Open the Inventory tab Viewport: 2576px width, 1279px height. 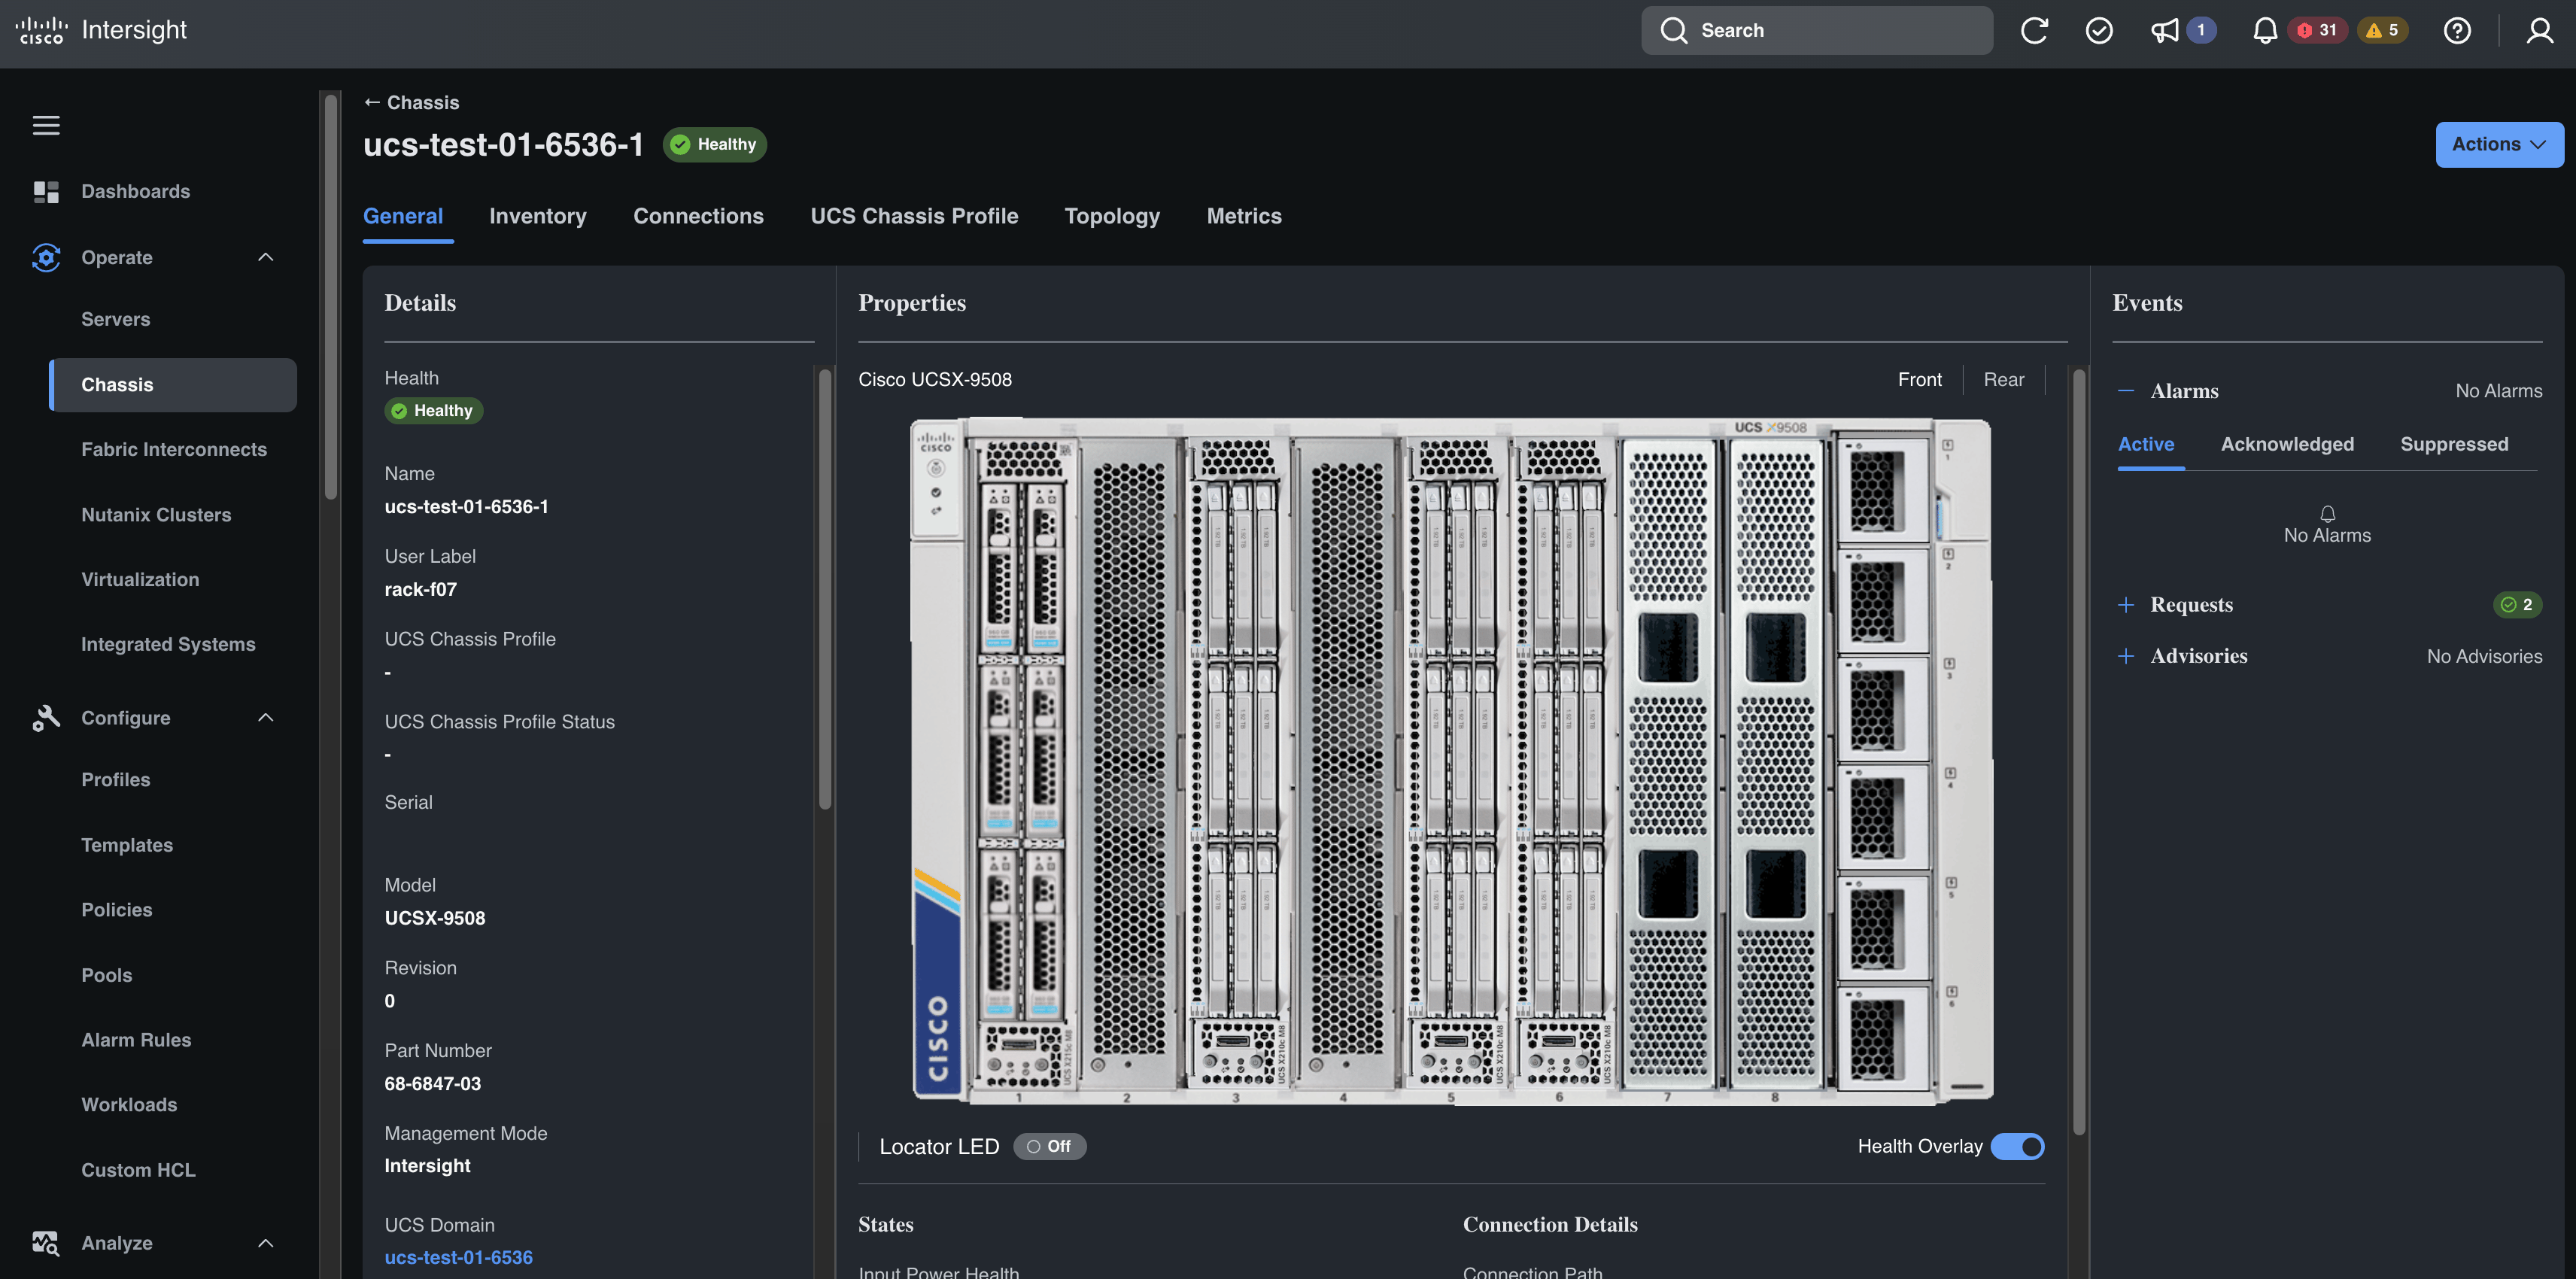(x=538, y=216)
